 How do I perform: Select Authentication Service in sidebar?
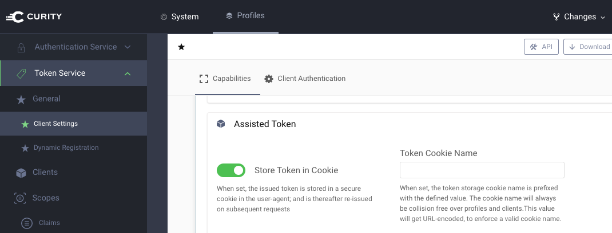73,47
